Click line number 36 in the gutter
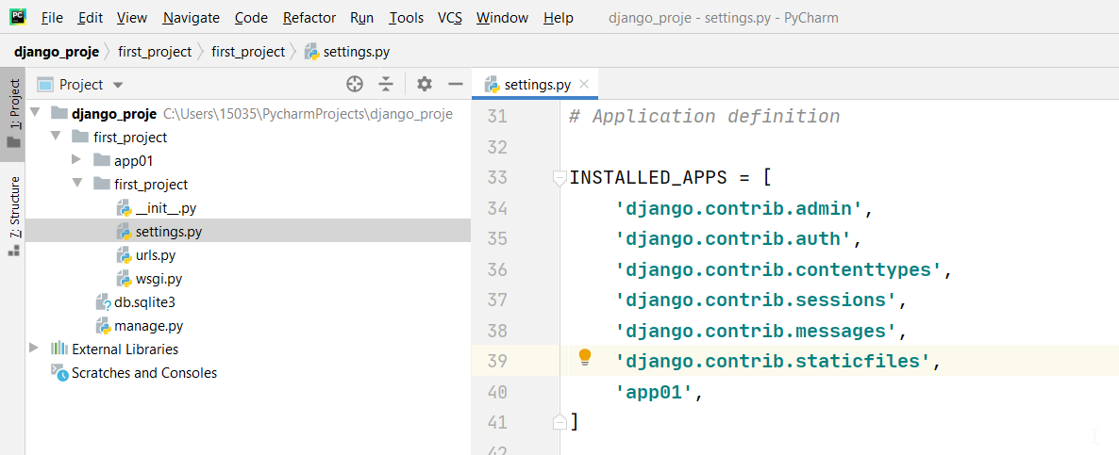 496,269
